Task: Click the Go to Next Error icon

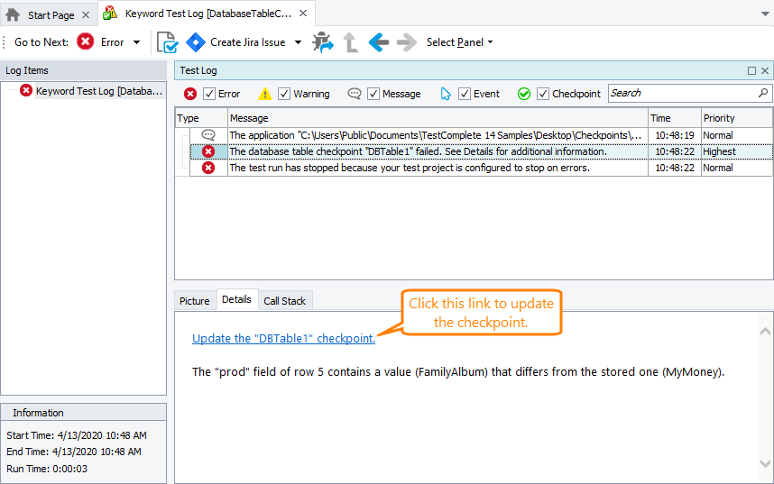Action: [x=86, y=42]
